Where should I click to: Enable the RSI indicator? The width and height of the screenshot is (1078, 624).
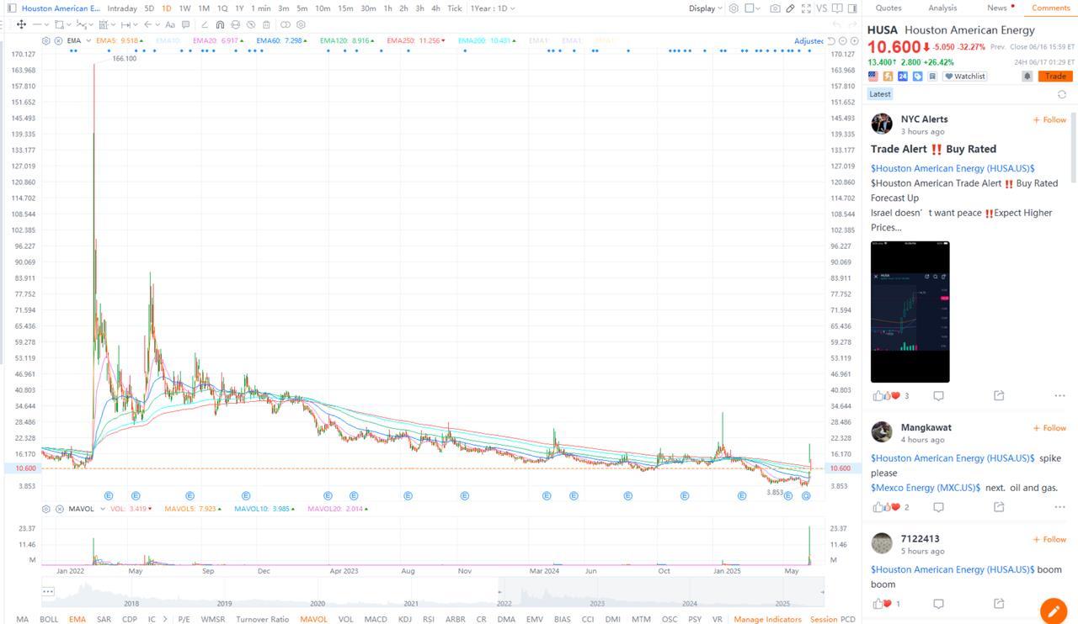pyautogui.click(x=429, y=619)
